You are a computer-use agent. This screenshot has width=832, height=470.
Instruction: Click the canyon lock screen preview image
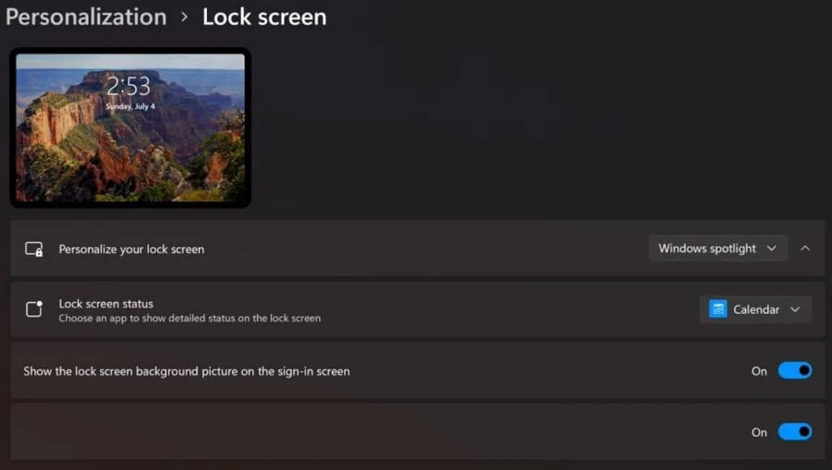pyautogui.click(x=130, y=127)
